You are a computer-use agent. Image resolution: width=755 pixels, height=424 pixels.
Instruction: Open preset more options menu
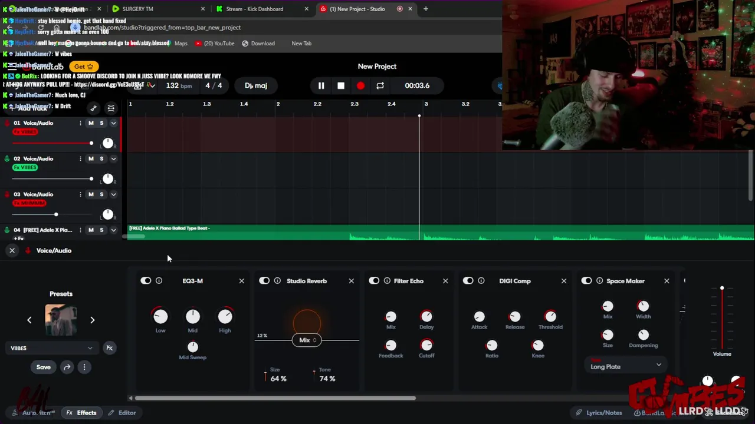[84, 367]
